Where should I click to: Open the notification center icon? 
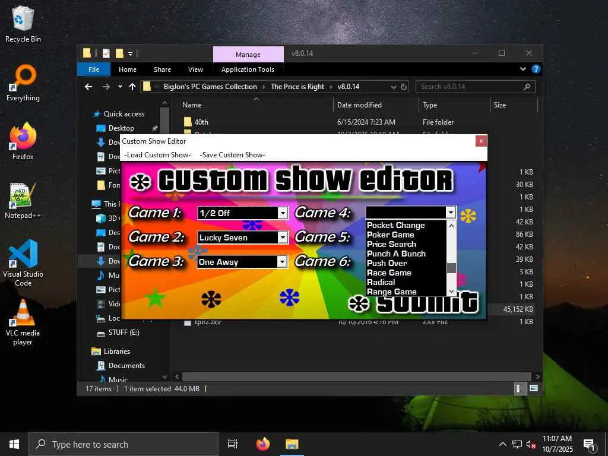coord(589,445)
